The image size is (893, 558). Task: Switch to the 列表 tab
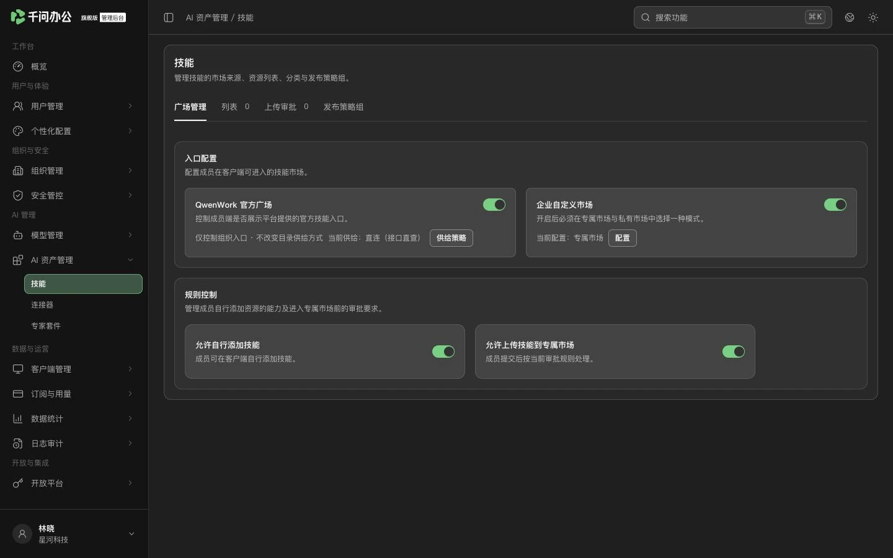point(236,107)
